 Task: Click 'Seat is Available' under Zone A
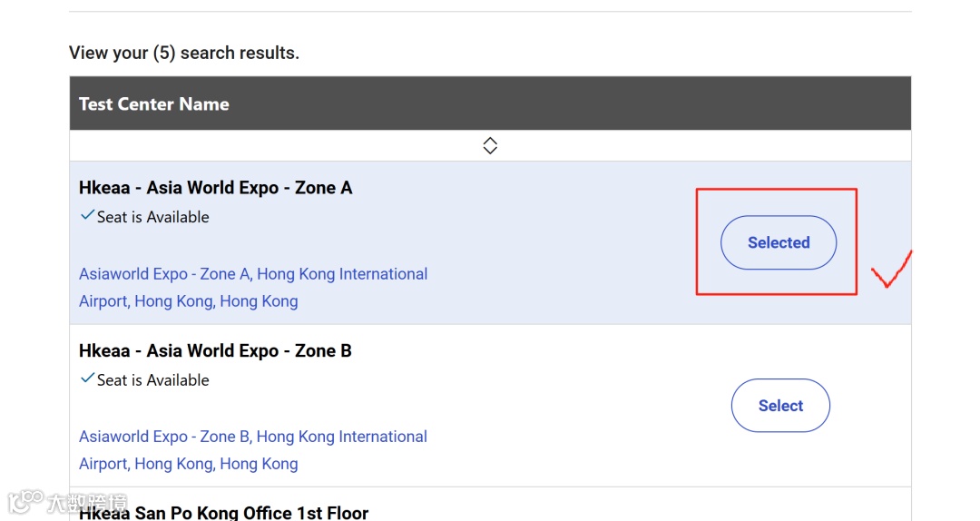[153, 217]
